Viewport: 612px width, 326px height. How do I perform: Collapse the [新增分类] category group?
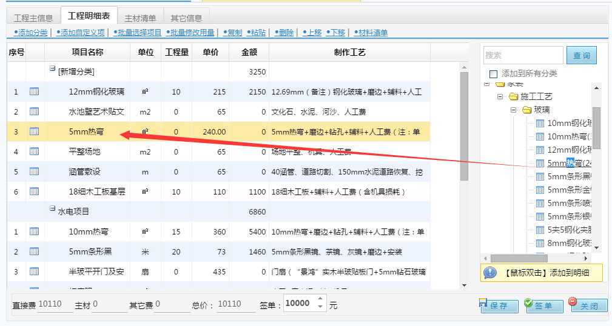53,70
